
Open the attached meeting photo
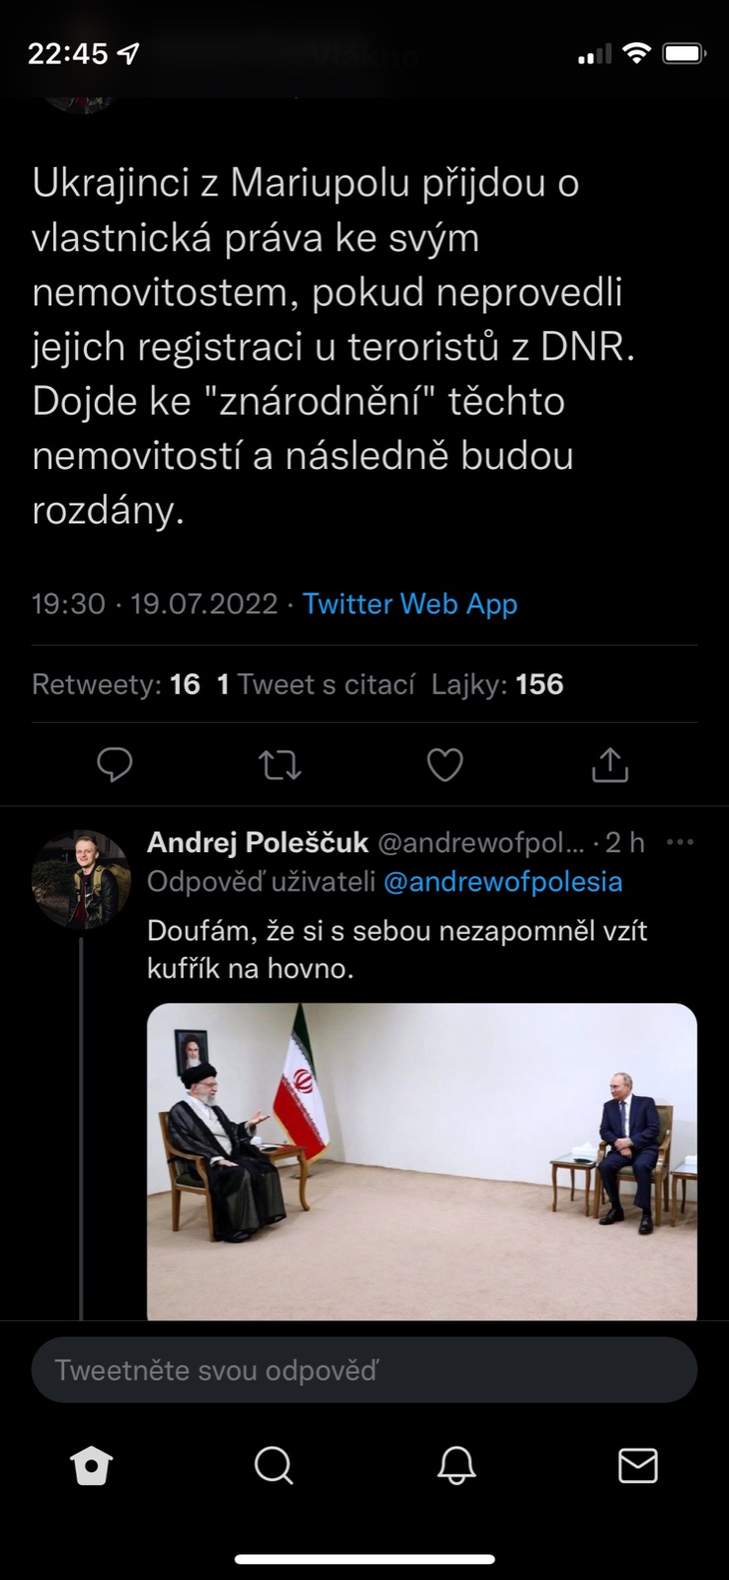[x=422, y=1161]
